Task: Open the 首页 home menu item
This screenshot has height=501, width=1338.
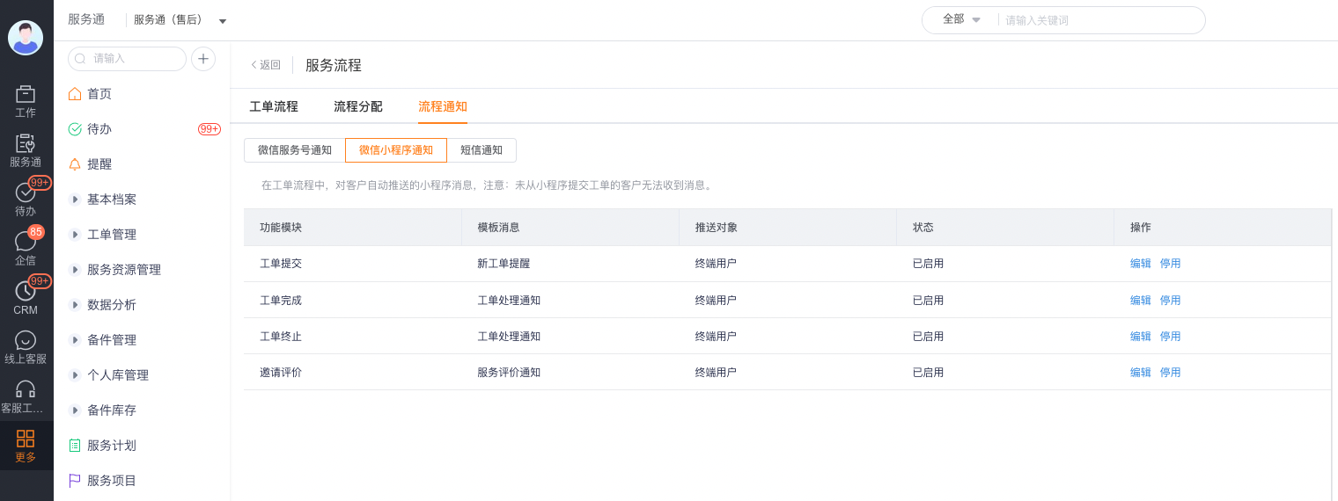Action: (x=99, y=94)
